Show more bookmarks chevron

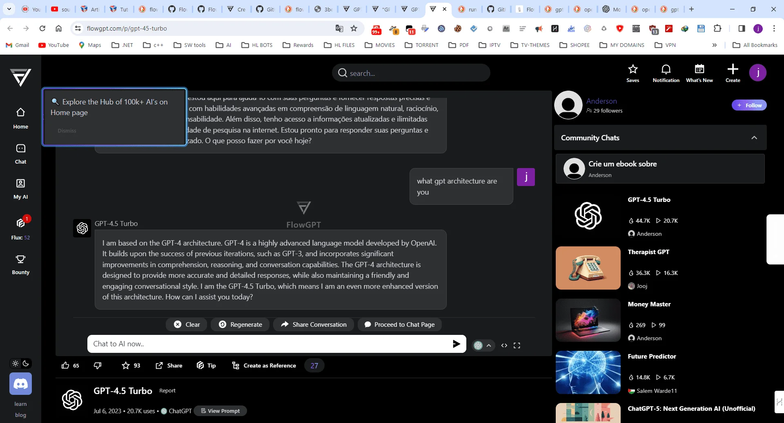click(714, 45)
